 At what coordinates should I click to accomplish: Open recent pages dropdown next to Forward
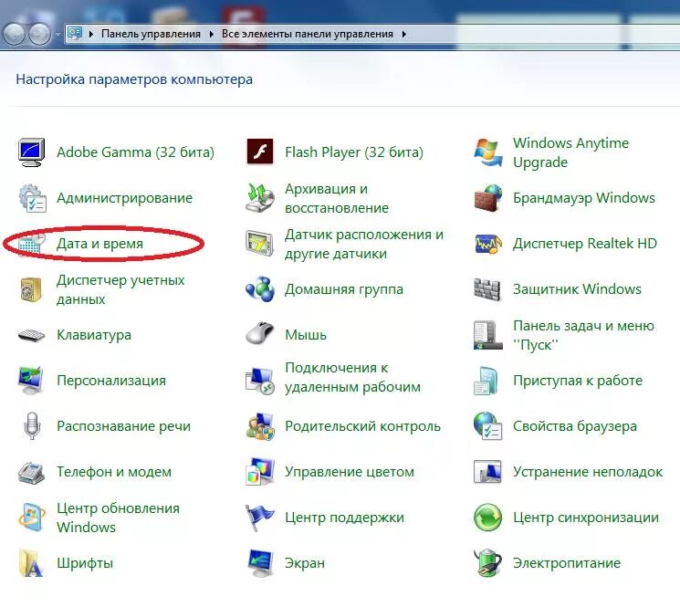58,34
